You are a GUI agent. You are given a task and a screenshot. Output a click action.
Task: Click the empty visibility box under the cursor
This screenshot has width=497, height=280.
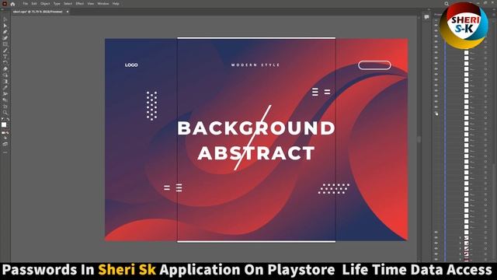(x=436, y=112)
